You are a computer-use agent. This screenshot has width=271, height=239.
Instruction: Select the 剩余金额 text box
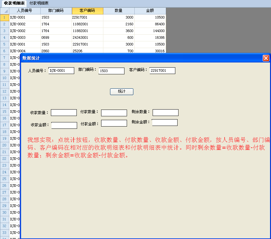coord(164,122)
